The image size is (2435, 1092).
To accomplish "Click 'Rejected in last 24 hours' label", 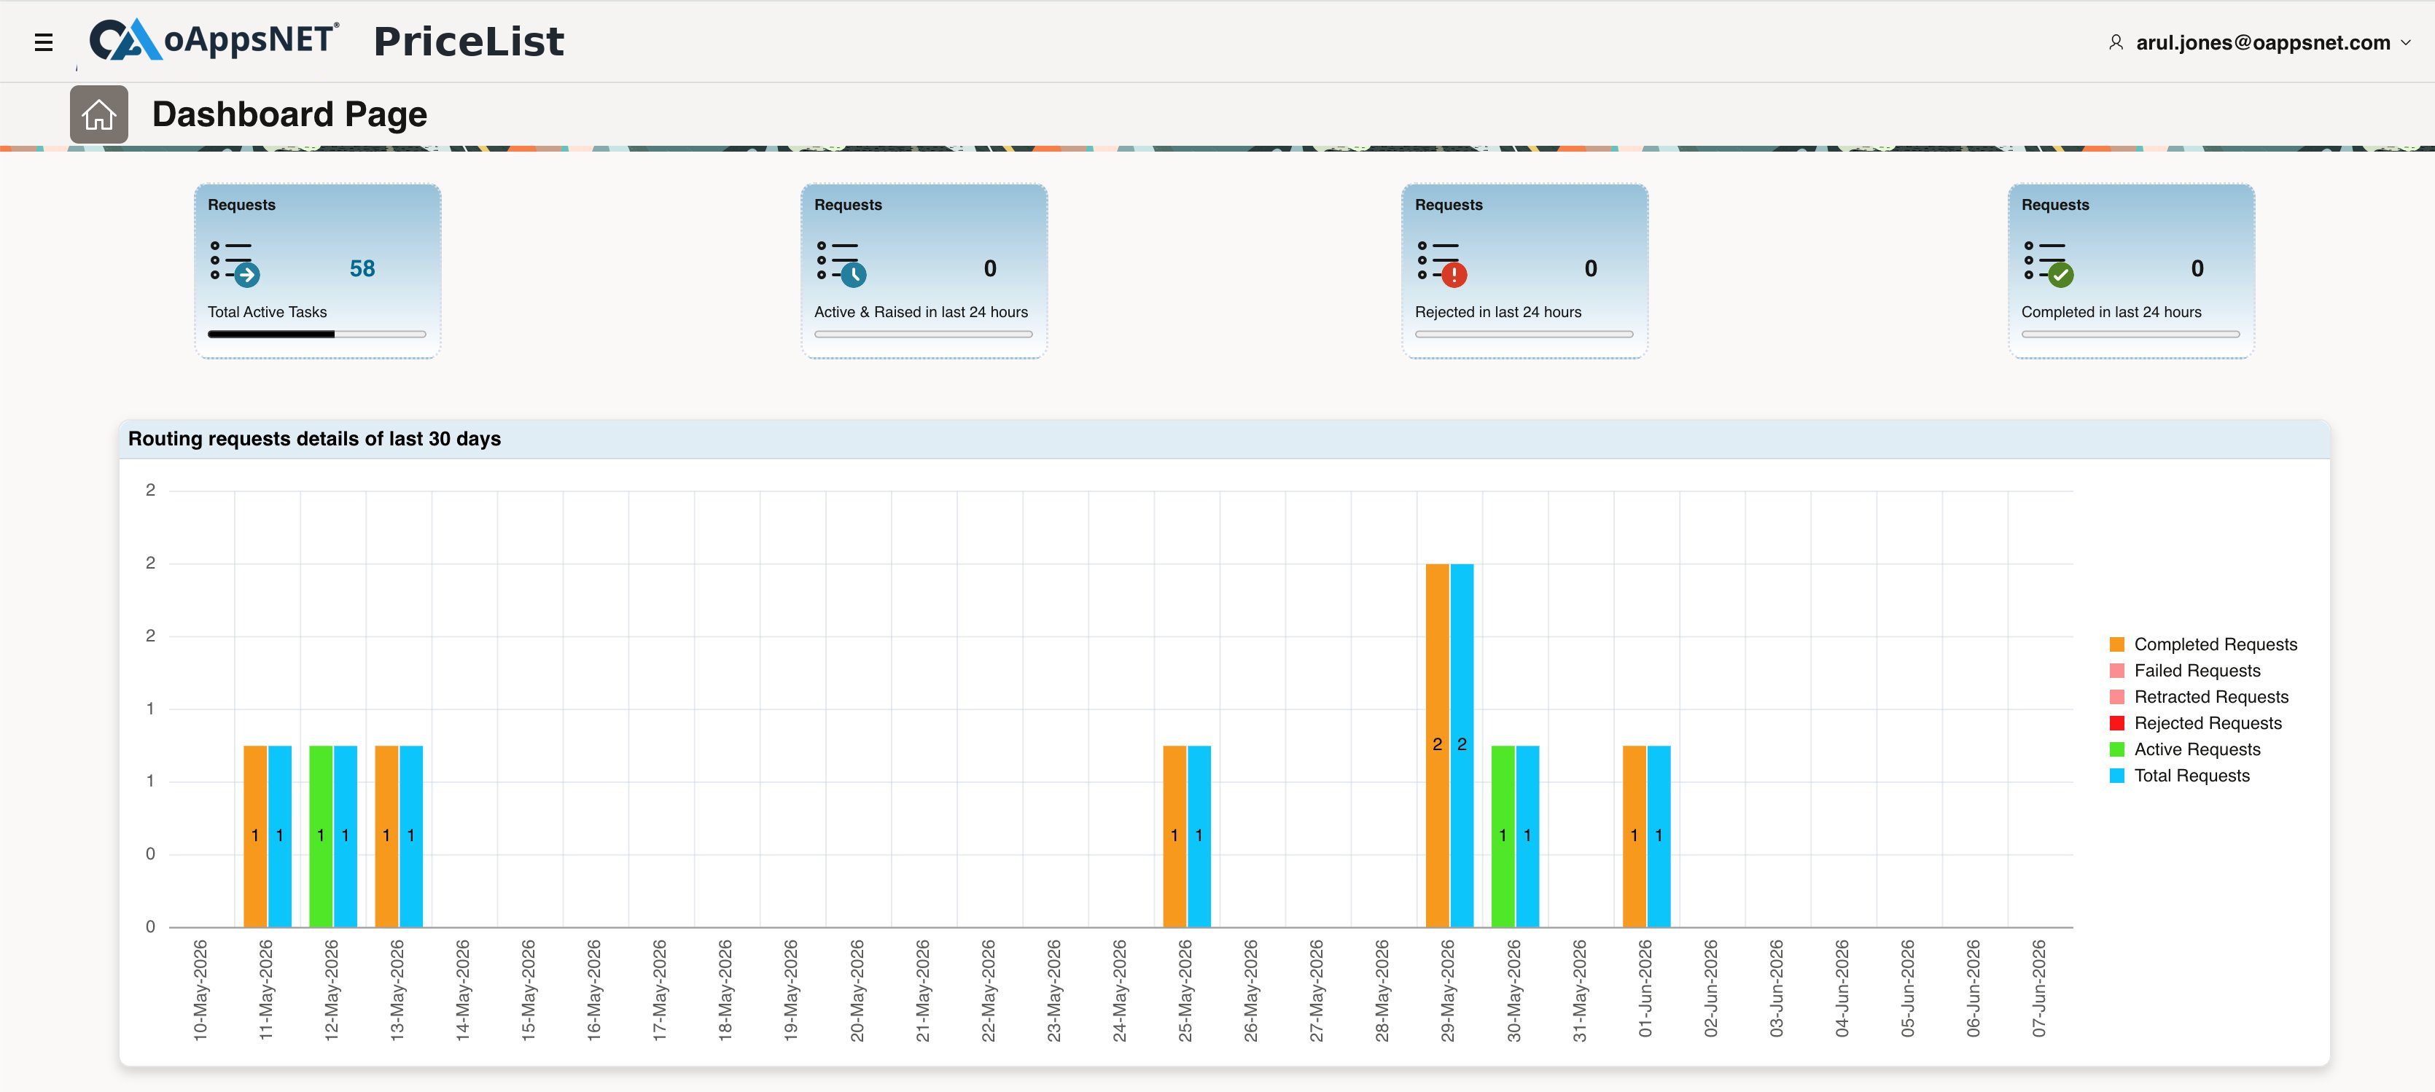I will pyautogui.click(x=1497, y=312).
